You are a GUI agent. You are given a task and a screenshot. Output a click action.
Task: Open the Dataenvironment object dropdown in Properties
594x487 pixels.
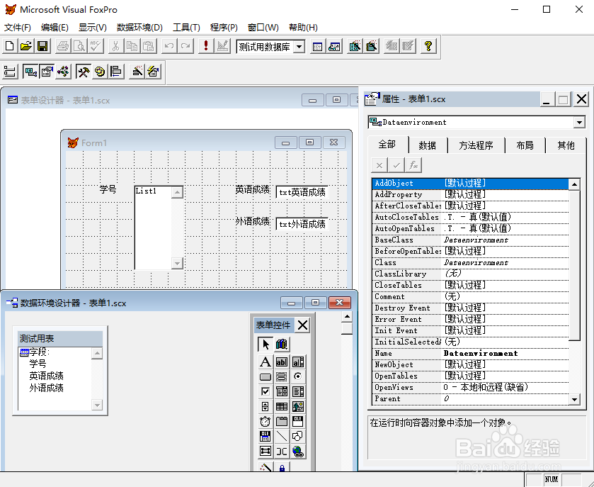(579, 123)
